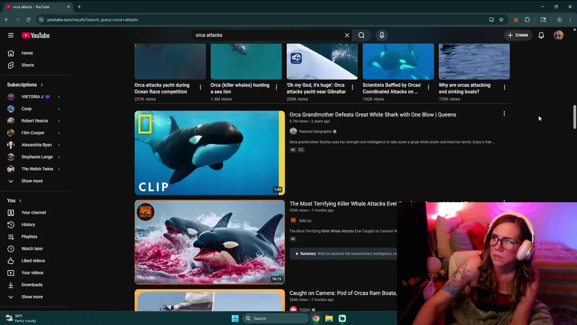577x325 pixels.
Task: Open options for sea lion hunting video
Action: 276,87
